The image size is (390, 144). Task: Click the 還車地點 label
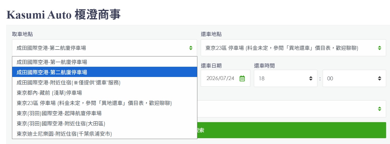coord(211,34)
